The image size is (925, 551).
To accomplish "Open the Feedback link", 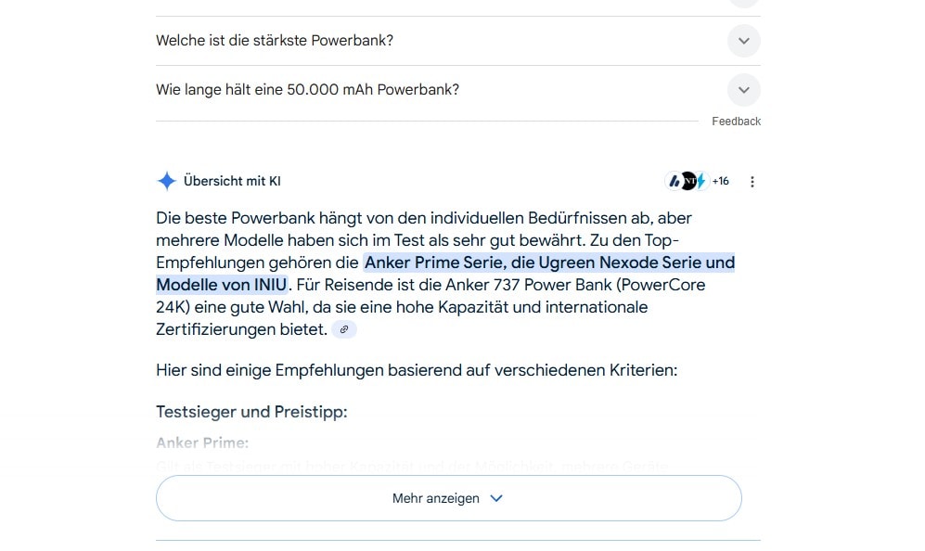I will pyautogui.click(x=736, y=121).
